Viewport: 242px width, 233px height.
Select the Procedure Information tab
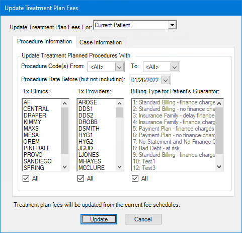point(45,41)
